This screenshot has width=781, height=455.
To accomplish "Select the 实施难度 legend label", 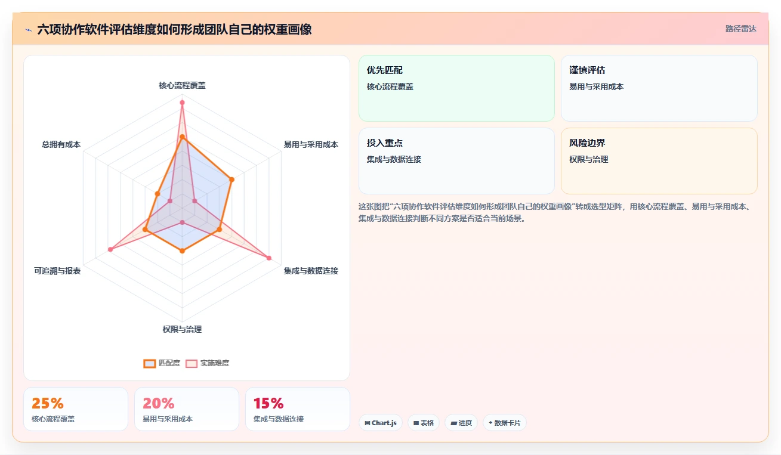I will (214, 363).
